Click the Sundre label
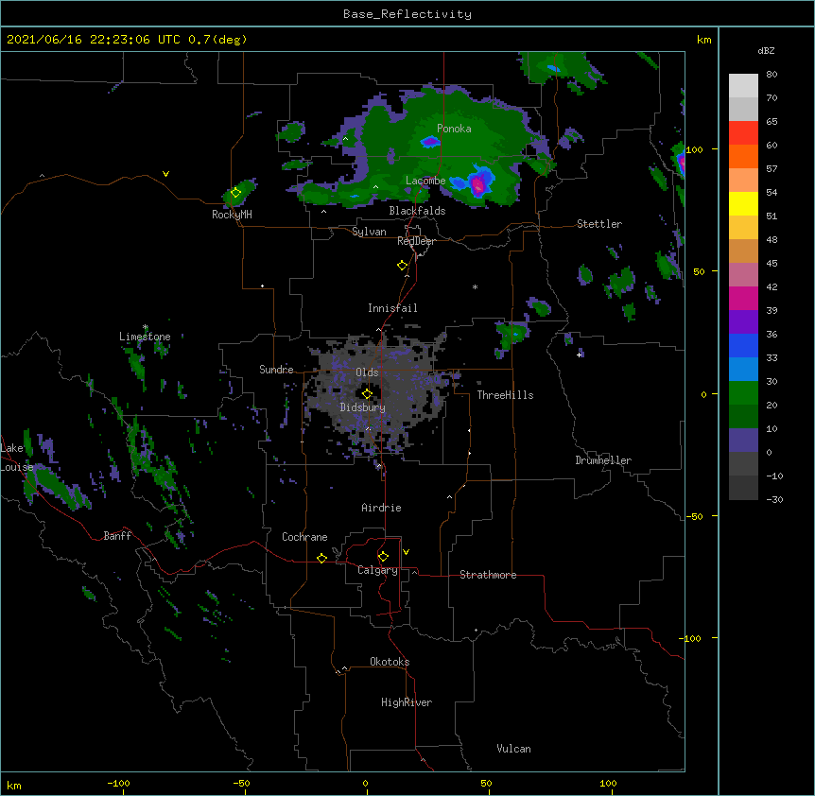Screen dimensions: 815x796 276,370
